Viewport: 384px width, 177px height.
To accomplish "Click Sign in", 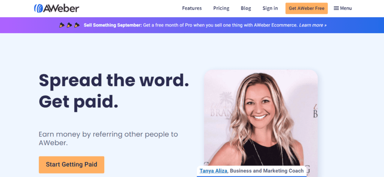I will coord(270,8).
